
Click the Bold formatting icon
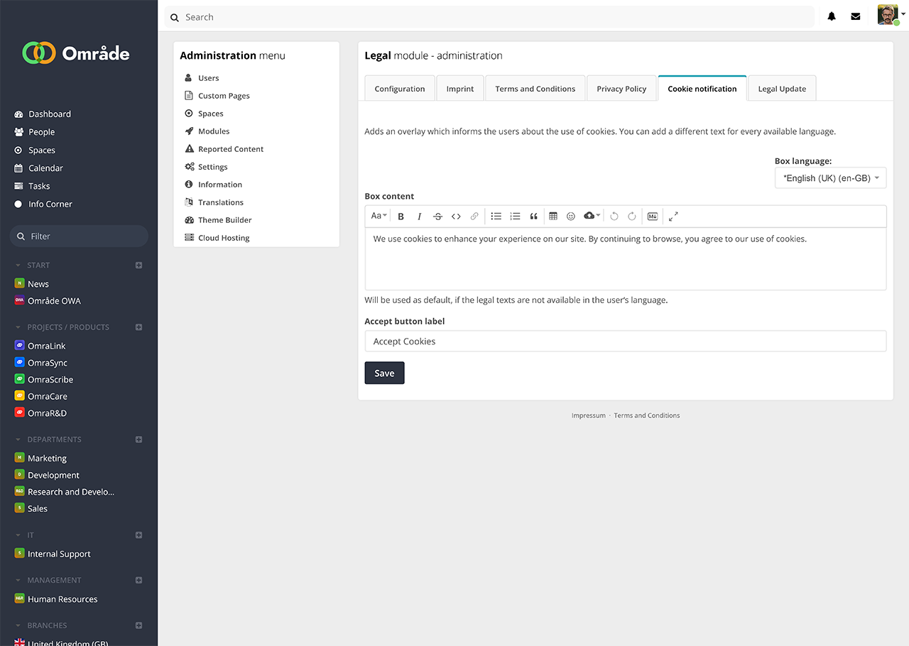click(x=401, y=217)
